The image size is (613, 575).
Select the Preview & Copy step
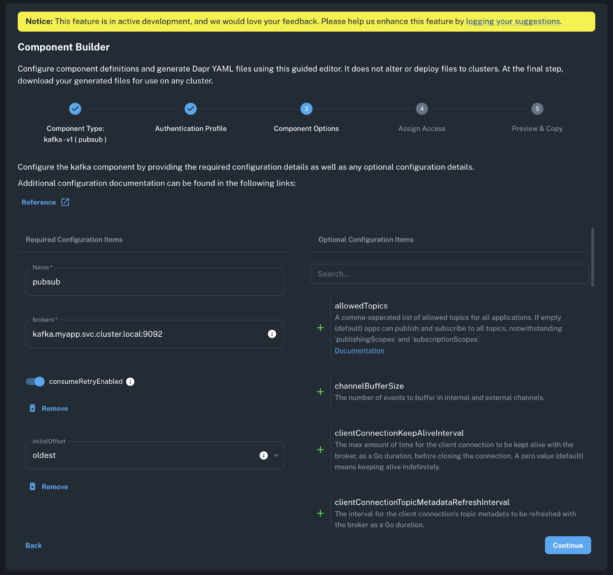click(537, 109)
